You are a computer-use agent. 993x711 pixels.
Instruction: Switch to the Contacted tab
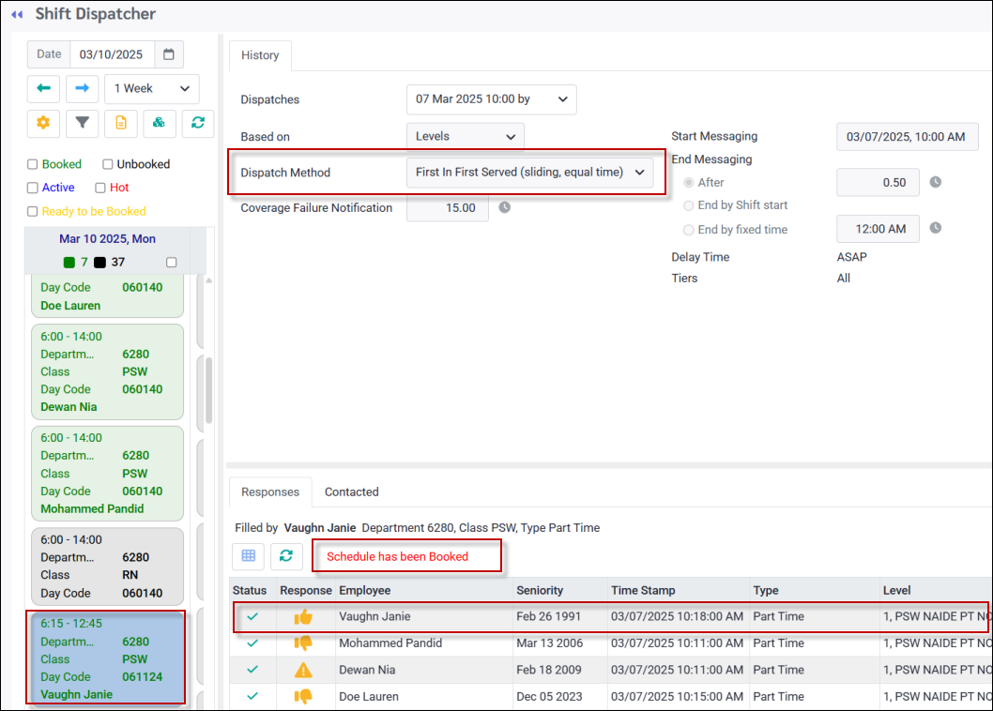[x=351, y=492]
